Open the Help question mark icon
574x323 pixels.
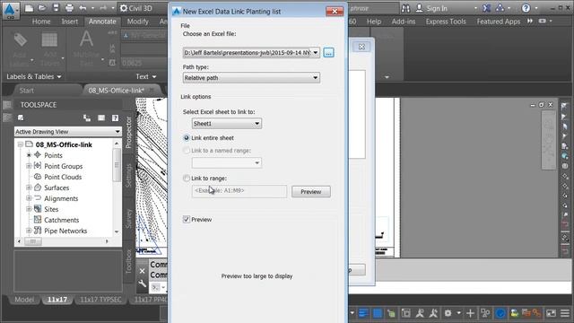(526, 8)
